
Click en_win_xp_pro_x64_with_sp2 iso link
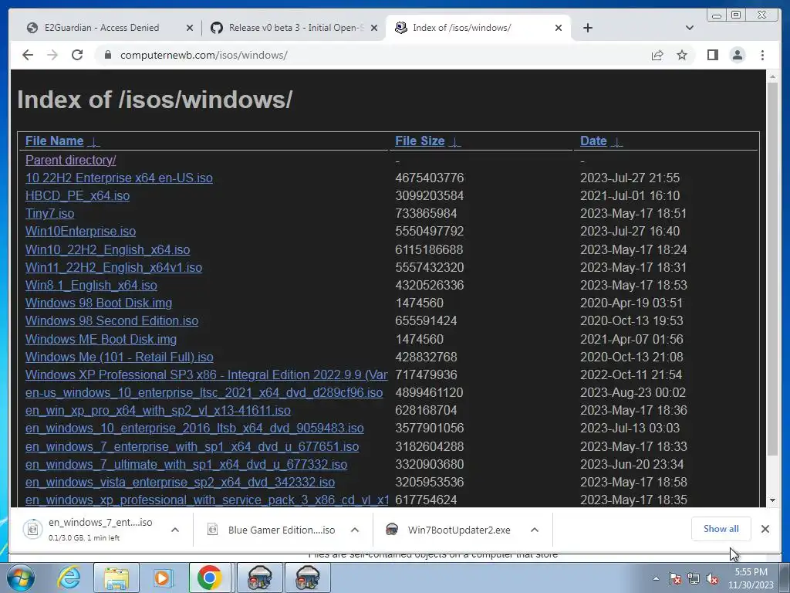click(158, 411)
